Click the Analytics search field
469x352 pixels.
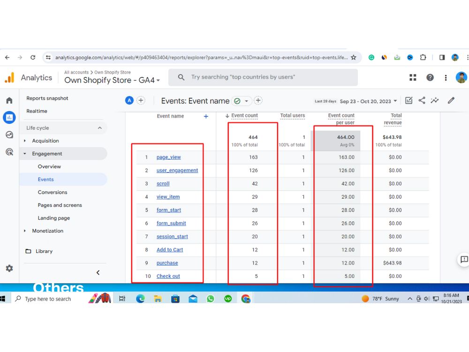click(263, 77)
